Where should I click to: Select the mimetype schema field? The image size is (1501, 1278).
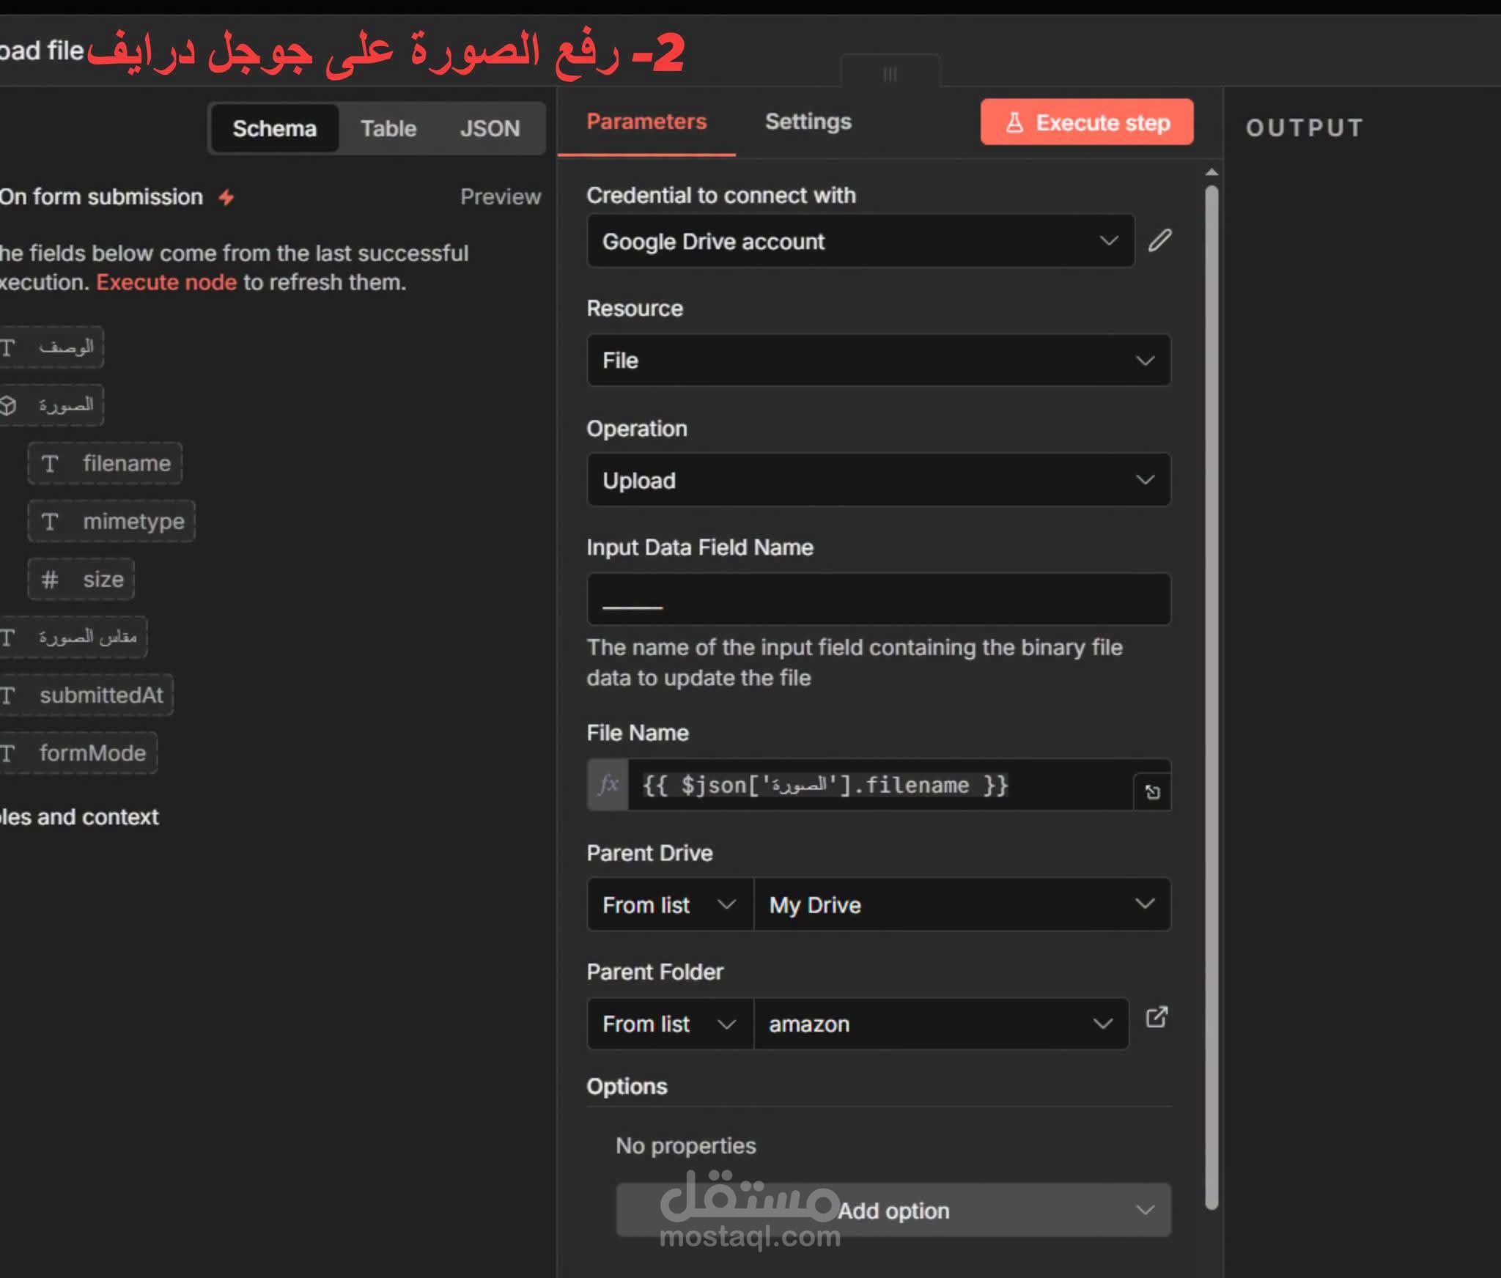pos(111,522)
